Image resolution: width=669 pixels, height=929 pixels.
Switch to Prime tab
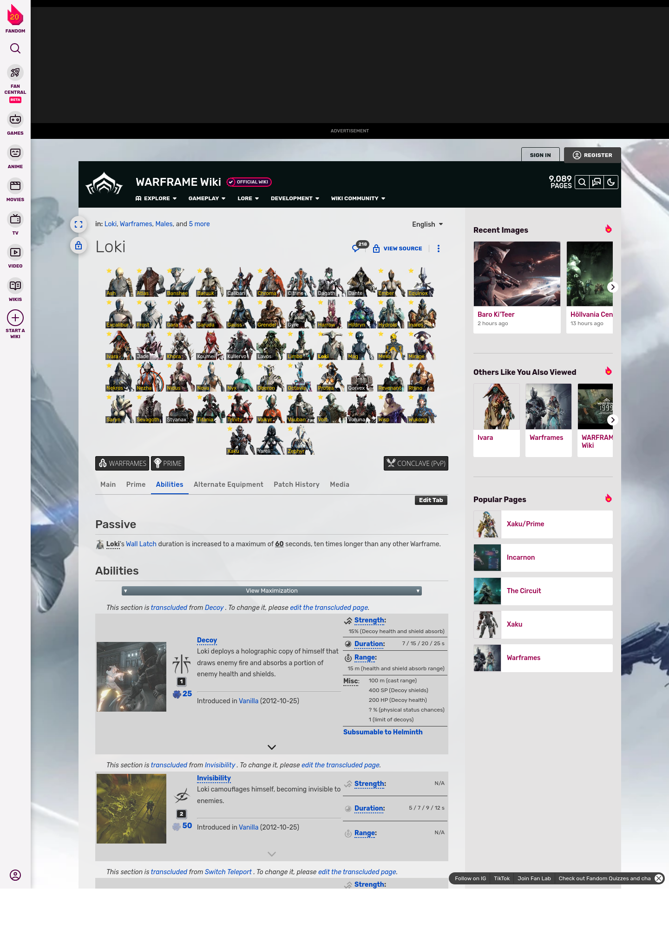click(x=136, y=484)
